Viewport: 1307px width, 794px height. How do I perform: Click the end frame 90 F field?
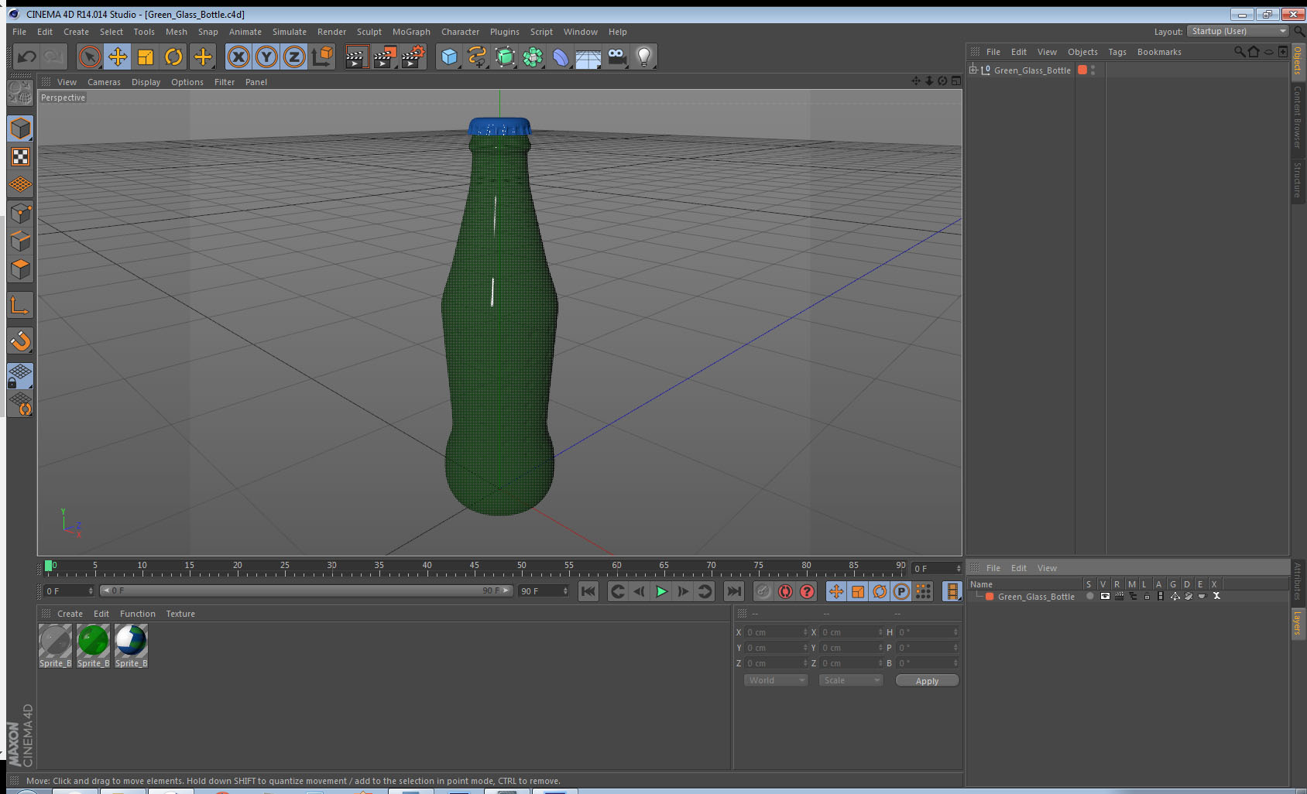(544, 591)
